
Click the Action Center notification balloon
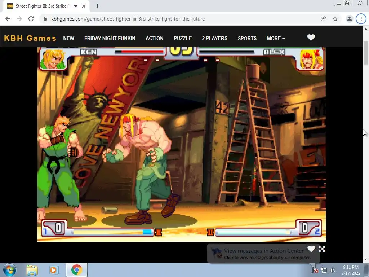coord(263,254)
